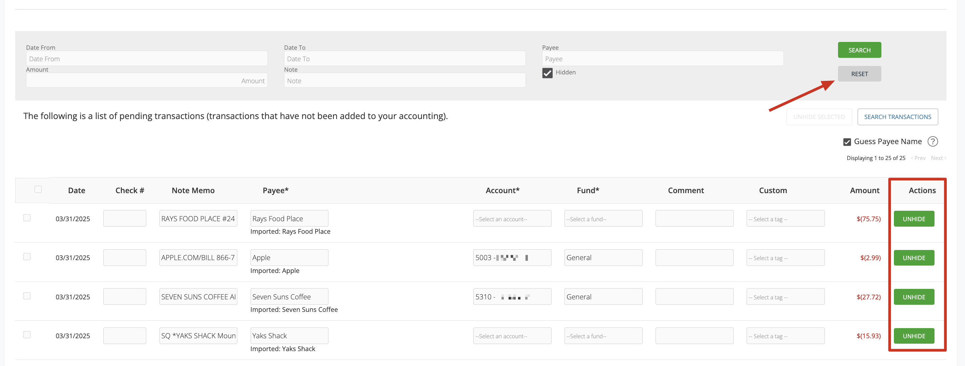
Task: Click SEARCH TRANSACTIONS button
Action: click(897, 117)
